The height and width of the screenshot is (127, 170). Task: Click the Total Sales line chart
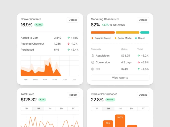(x=50, y=122)
